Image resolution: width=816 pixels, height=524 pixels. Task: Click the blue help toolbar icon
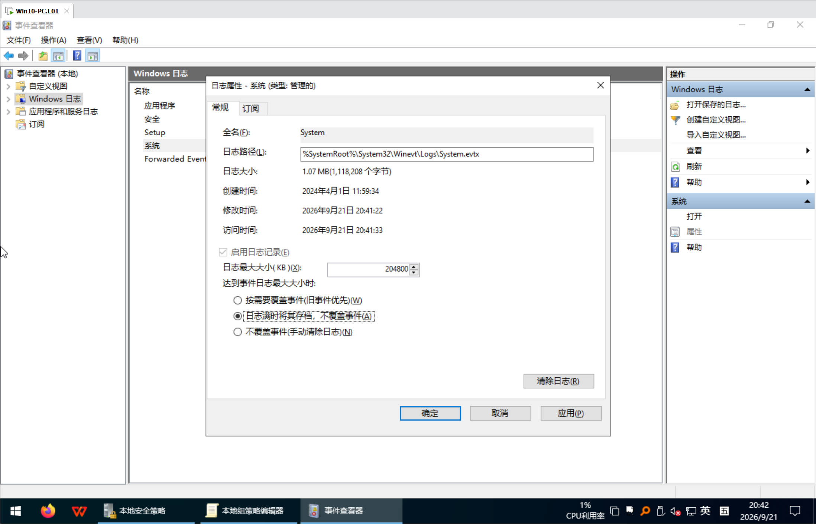tap(77, 56)
